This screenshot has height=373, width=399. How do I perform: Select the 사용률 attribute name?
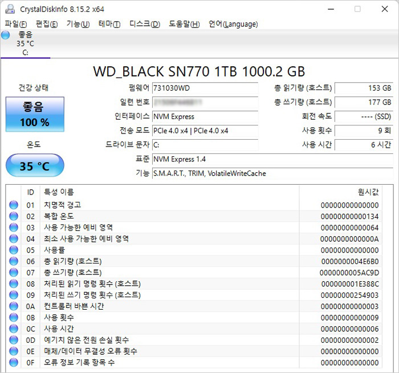click(x=55, y=250)
